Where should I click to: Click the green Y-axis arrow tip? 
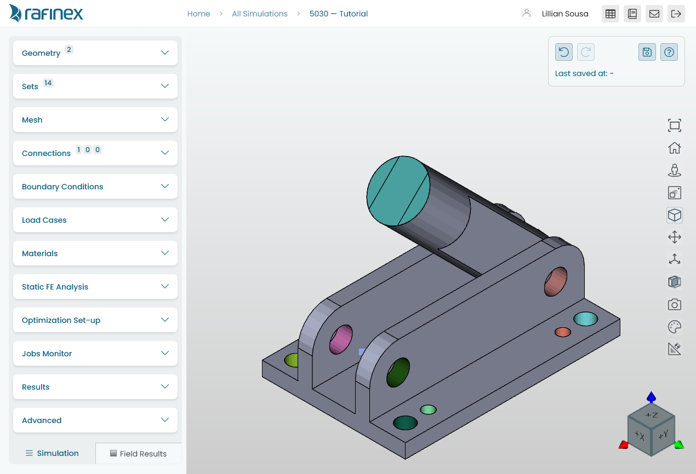[679, 444]
